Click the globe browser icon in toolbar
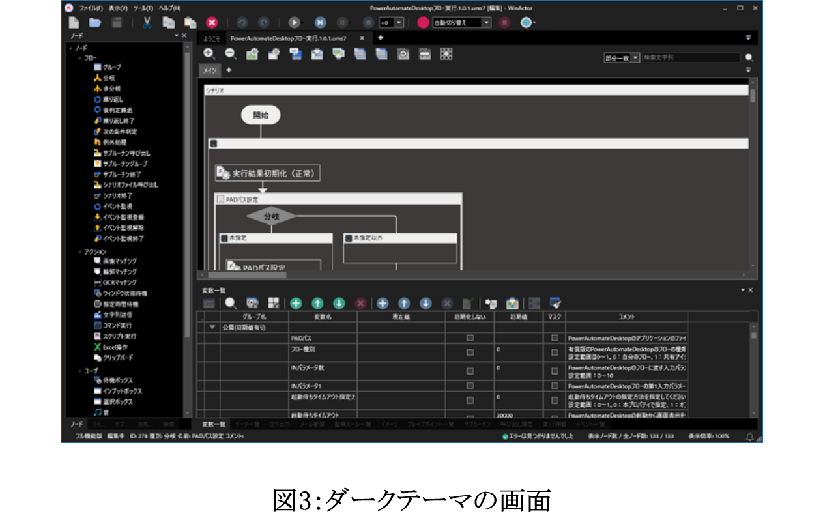The height and width of the screenshot is (531, 823). coord(526,22)
